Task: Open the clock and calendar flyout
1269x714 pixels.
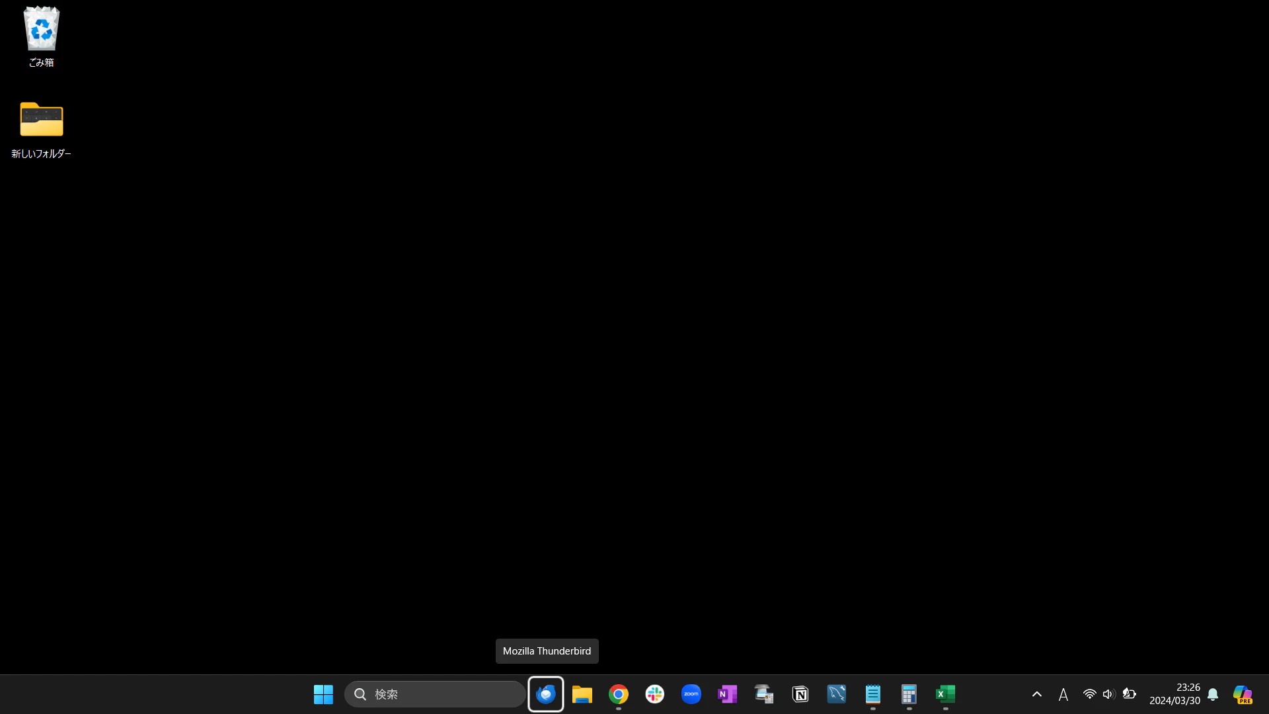Action: [x=1174, y=694]
